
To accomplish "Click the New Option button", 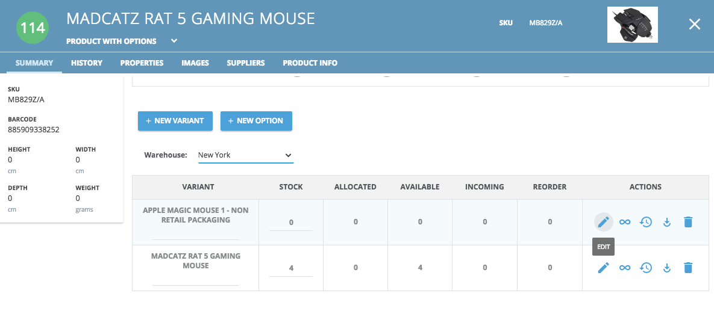I will pyautogui.click(x=256, y=121).
